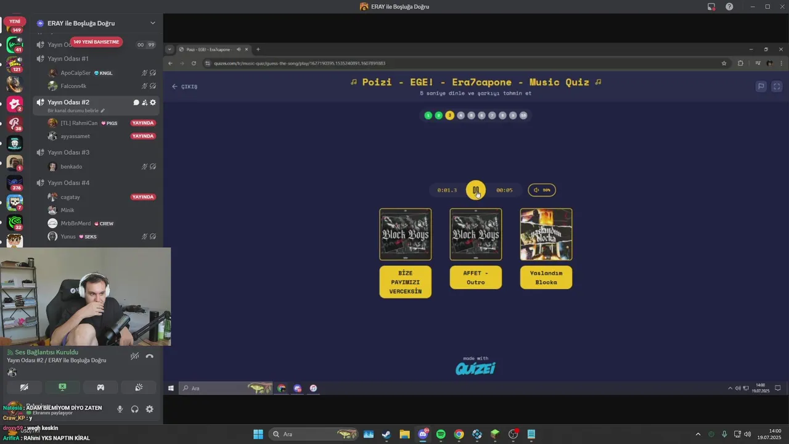Click the report flag icon in quiz
Viewport: 789px width, 444px height.
coord(761,87)
